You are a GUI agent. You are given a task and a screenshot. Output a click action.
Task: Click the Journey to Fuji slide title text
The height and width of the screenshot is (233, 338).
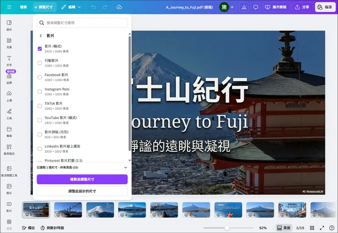point(190,122)
